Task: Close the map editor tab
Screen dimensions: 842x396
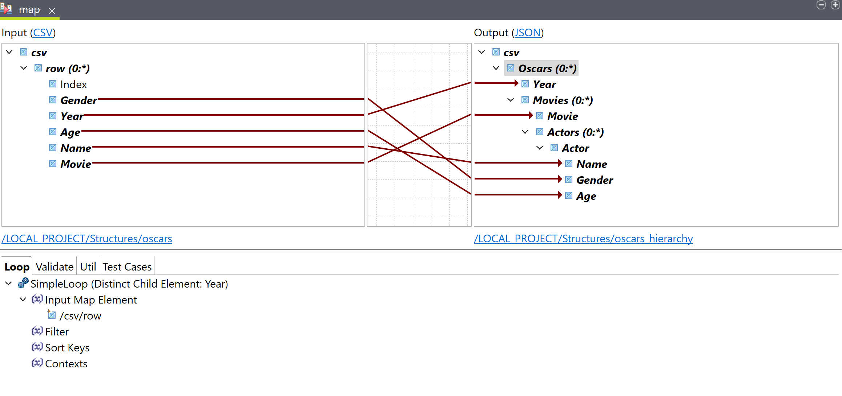Action: pyautogui.click(x=52, y=11)
